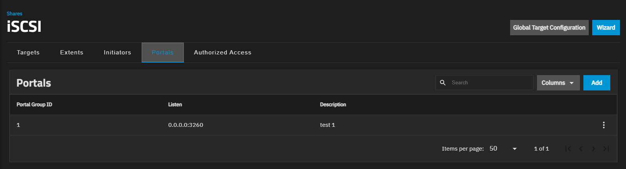Sort by the Listen column header
The height and width of the screenshot is (169, 626).
point(175,105)
